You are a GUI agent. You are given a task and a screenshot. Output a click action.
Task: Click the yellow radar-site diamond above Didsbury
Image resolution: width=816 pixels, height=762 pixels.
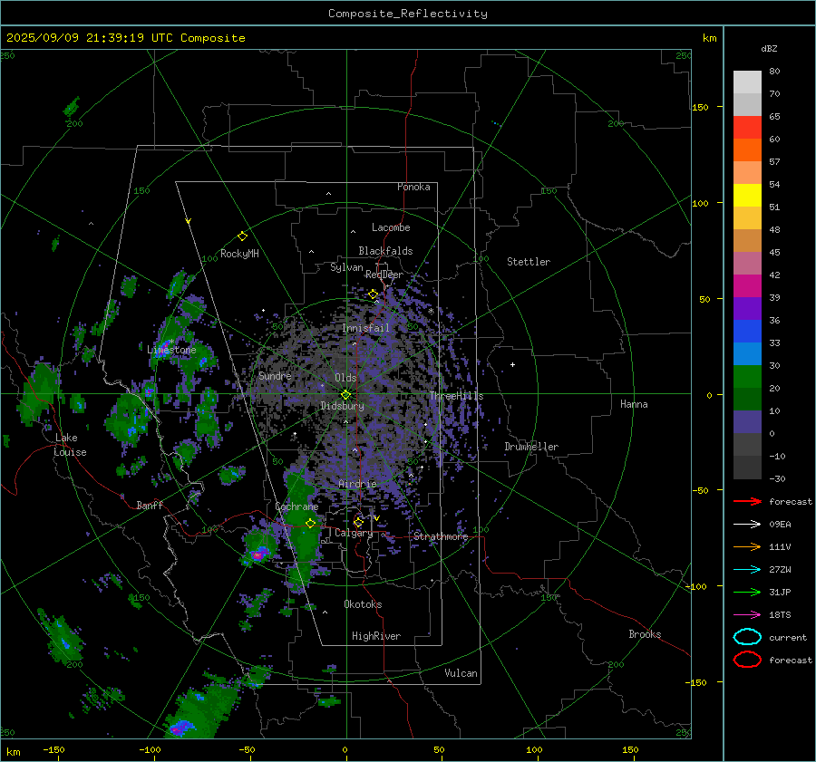(345, 395)
